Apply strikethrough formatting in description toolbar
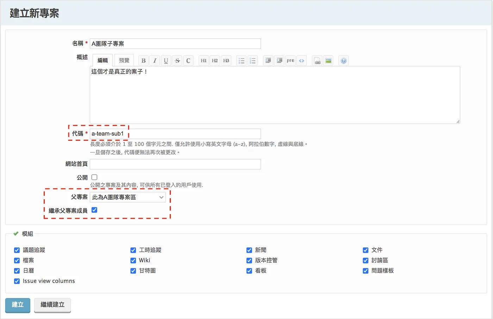This screenshot has height=319, width=493. [177, 61]
